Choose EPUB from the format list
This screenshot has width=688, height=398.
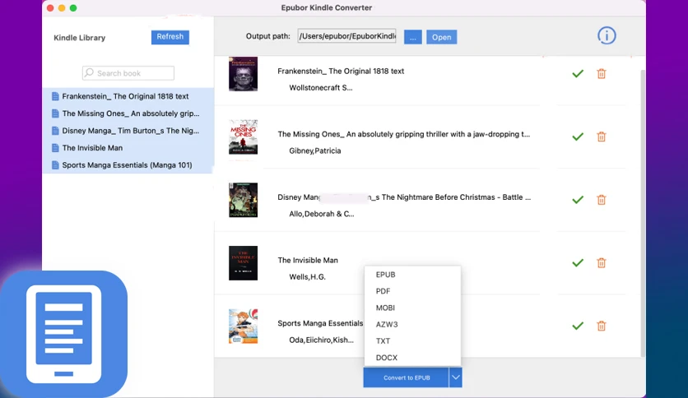(x=386, y=275)
